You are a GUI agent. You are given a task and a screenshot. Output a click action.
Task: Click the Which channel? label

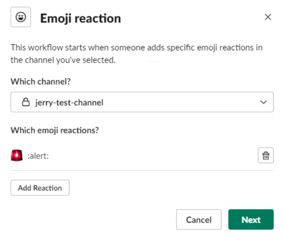[40, 82]
